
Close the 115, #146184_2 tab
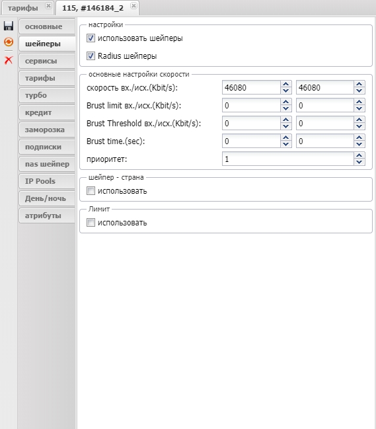pos(133,5)
